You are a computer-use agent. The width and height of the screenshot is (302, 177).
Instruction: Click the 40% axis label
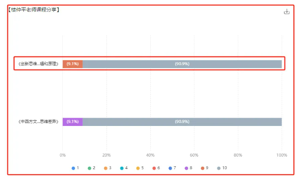150,155
